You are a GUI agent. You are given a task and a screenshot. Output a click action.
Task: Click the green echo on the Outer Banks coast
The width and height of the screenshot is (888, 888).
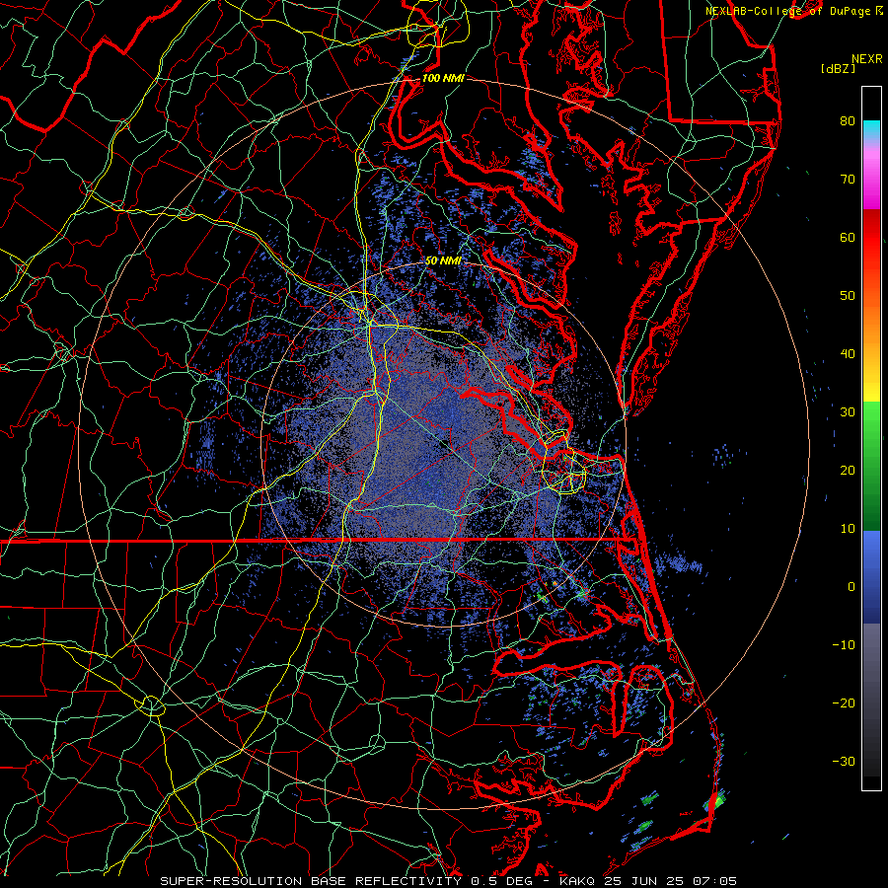pyautogui.click(x=717, y=801)
